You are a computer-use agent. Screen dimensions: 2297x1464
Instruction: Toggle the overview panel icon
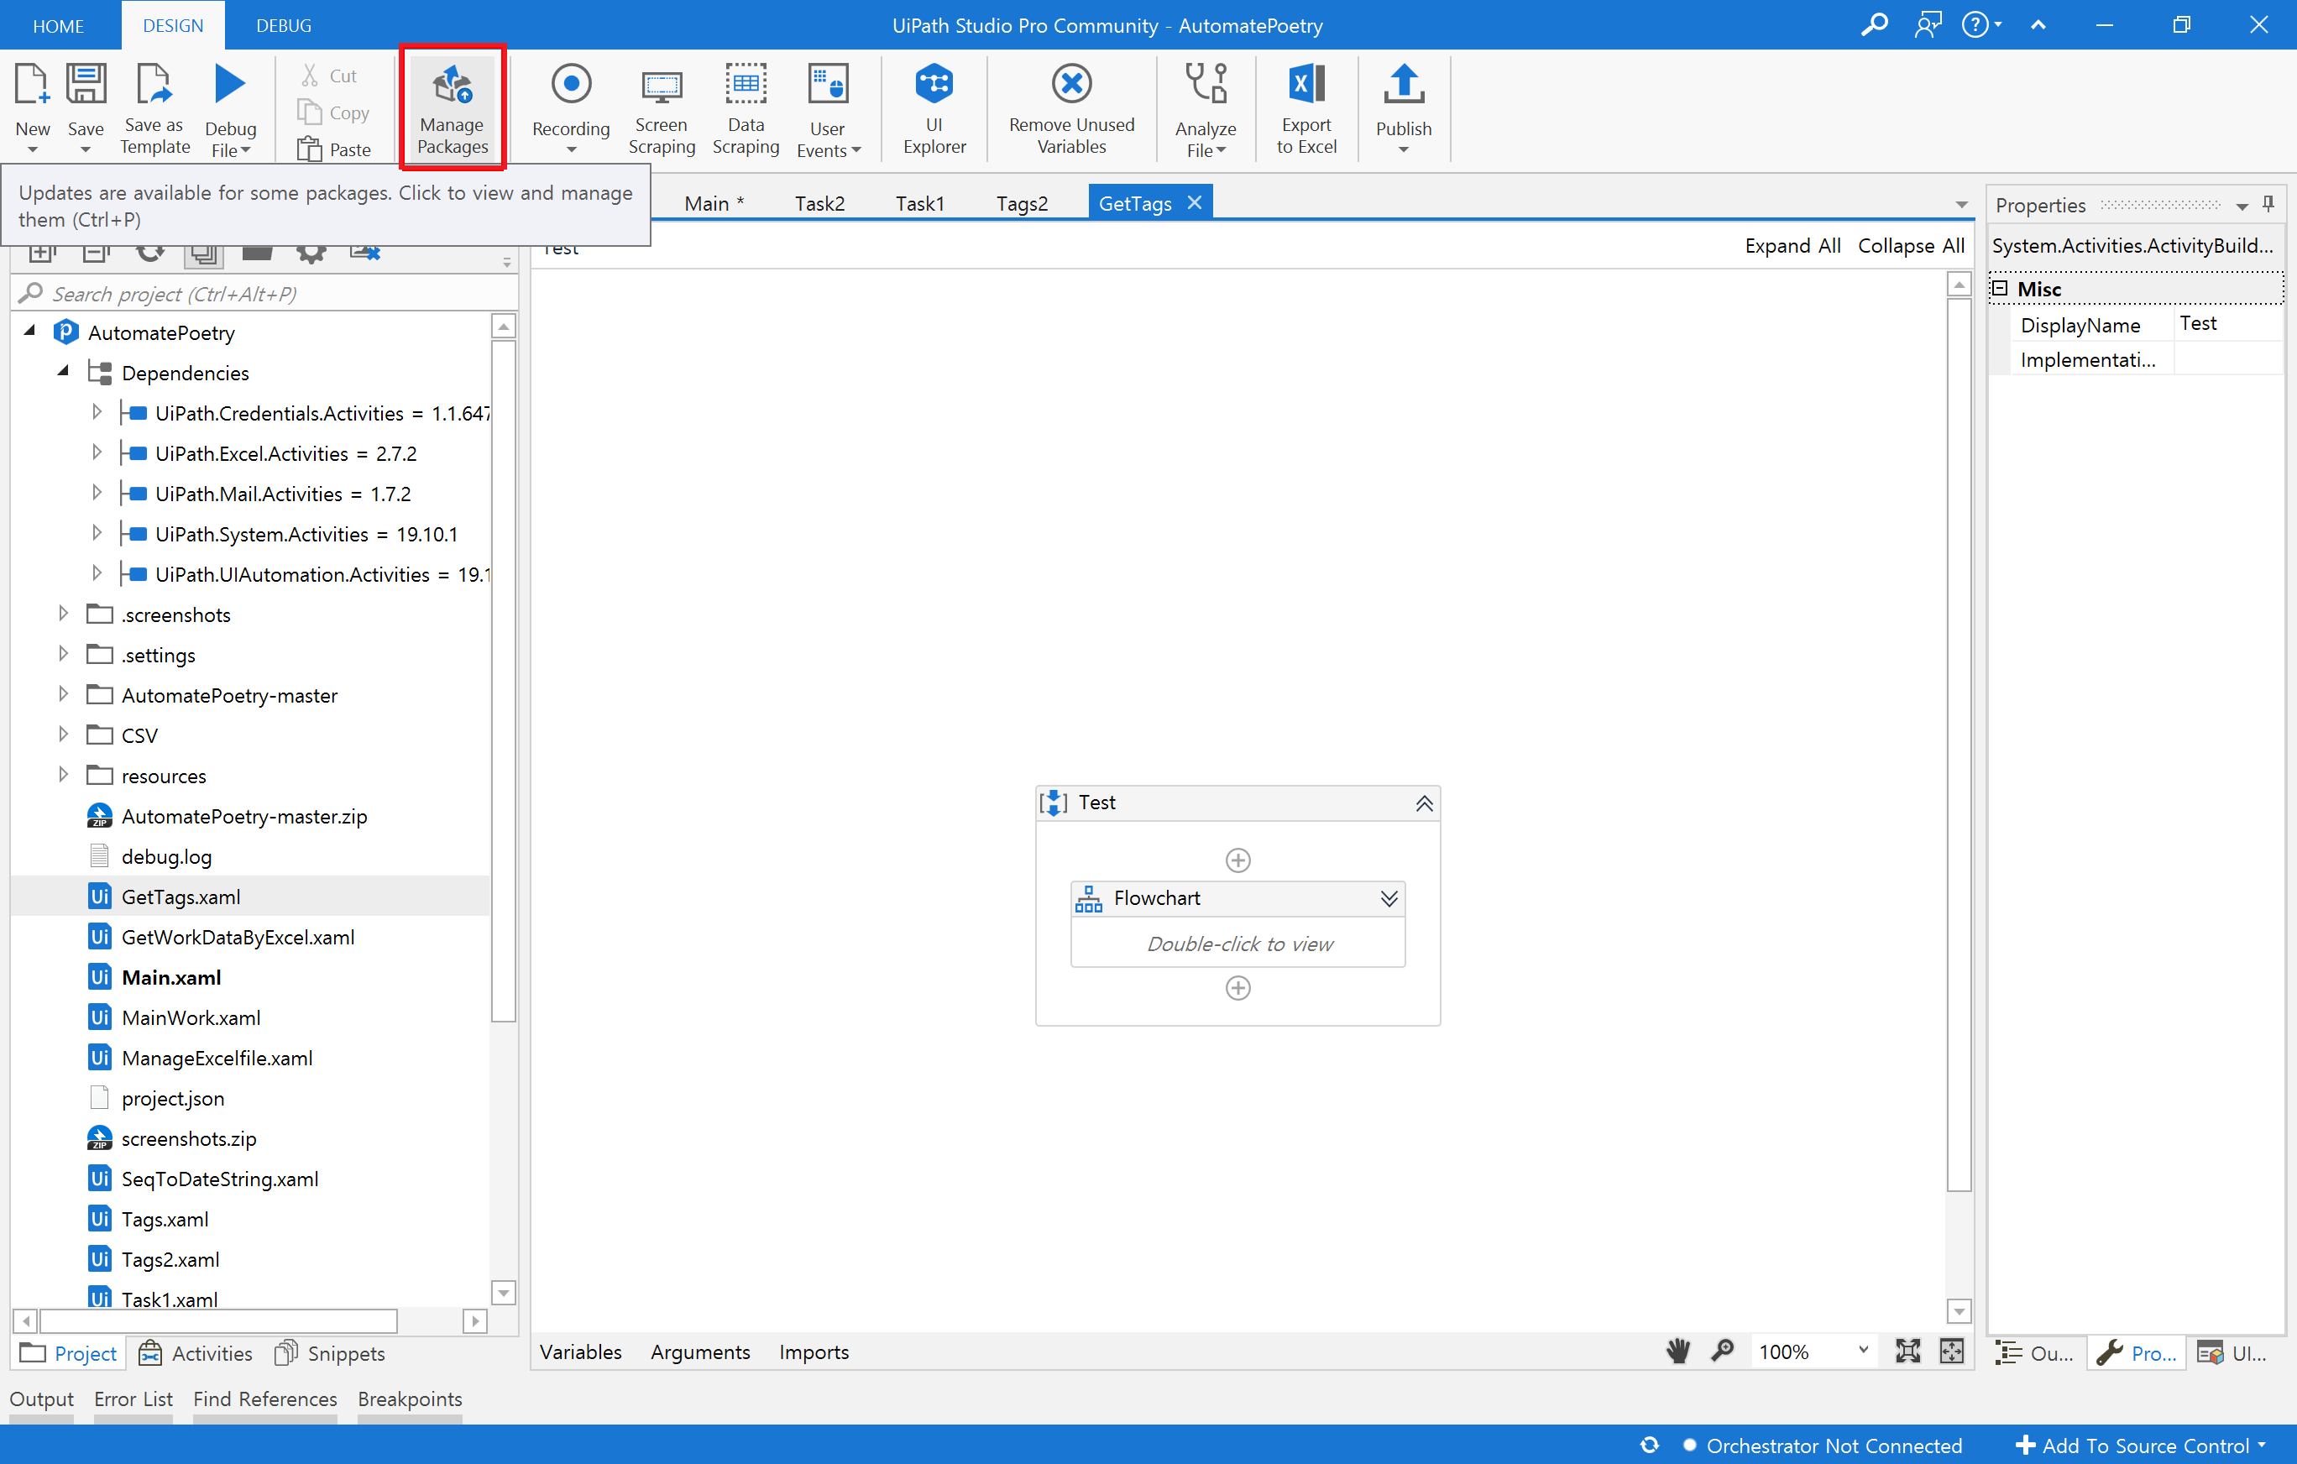(x=1952, y=1351)
